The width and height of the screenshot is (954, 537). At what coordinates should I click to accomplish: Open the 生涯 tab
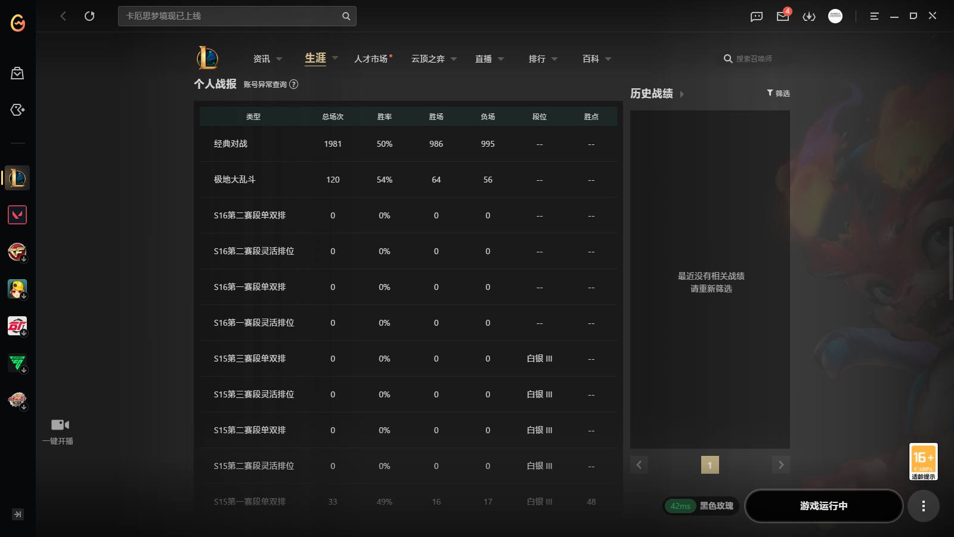(x=315, y=58)
